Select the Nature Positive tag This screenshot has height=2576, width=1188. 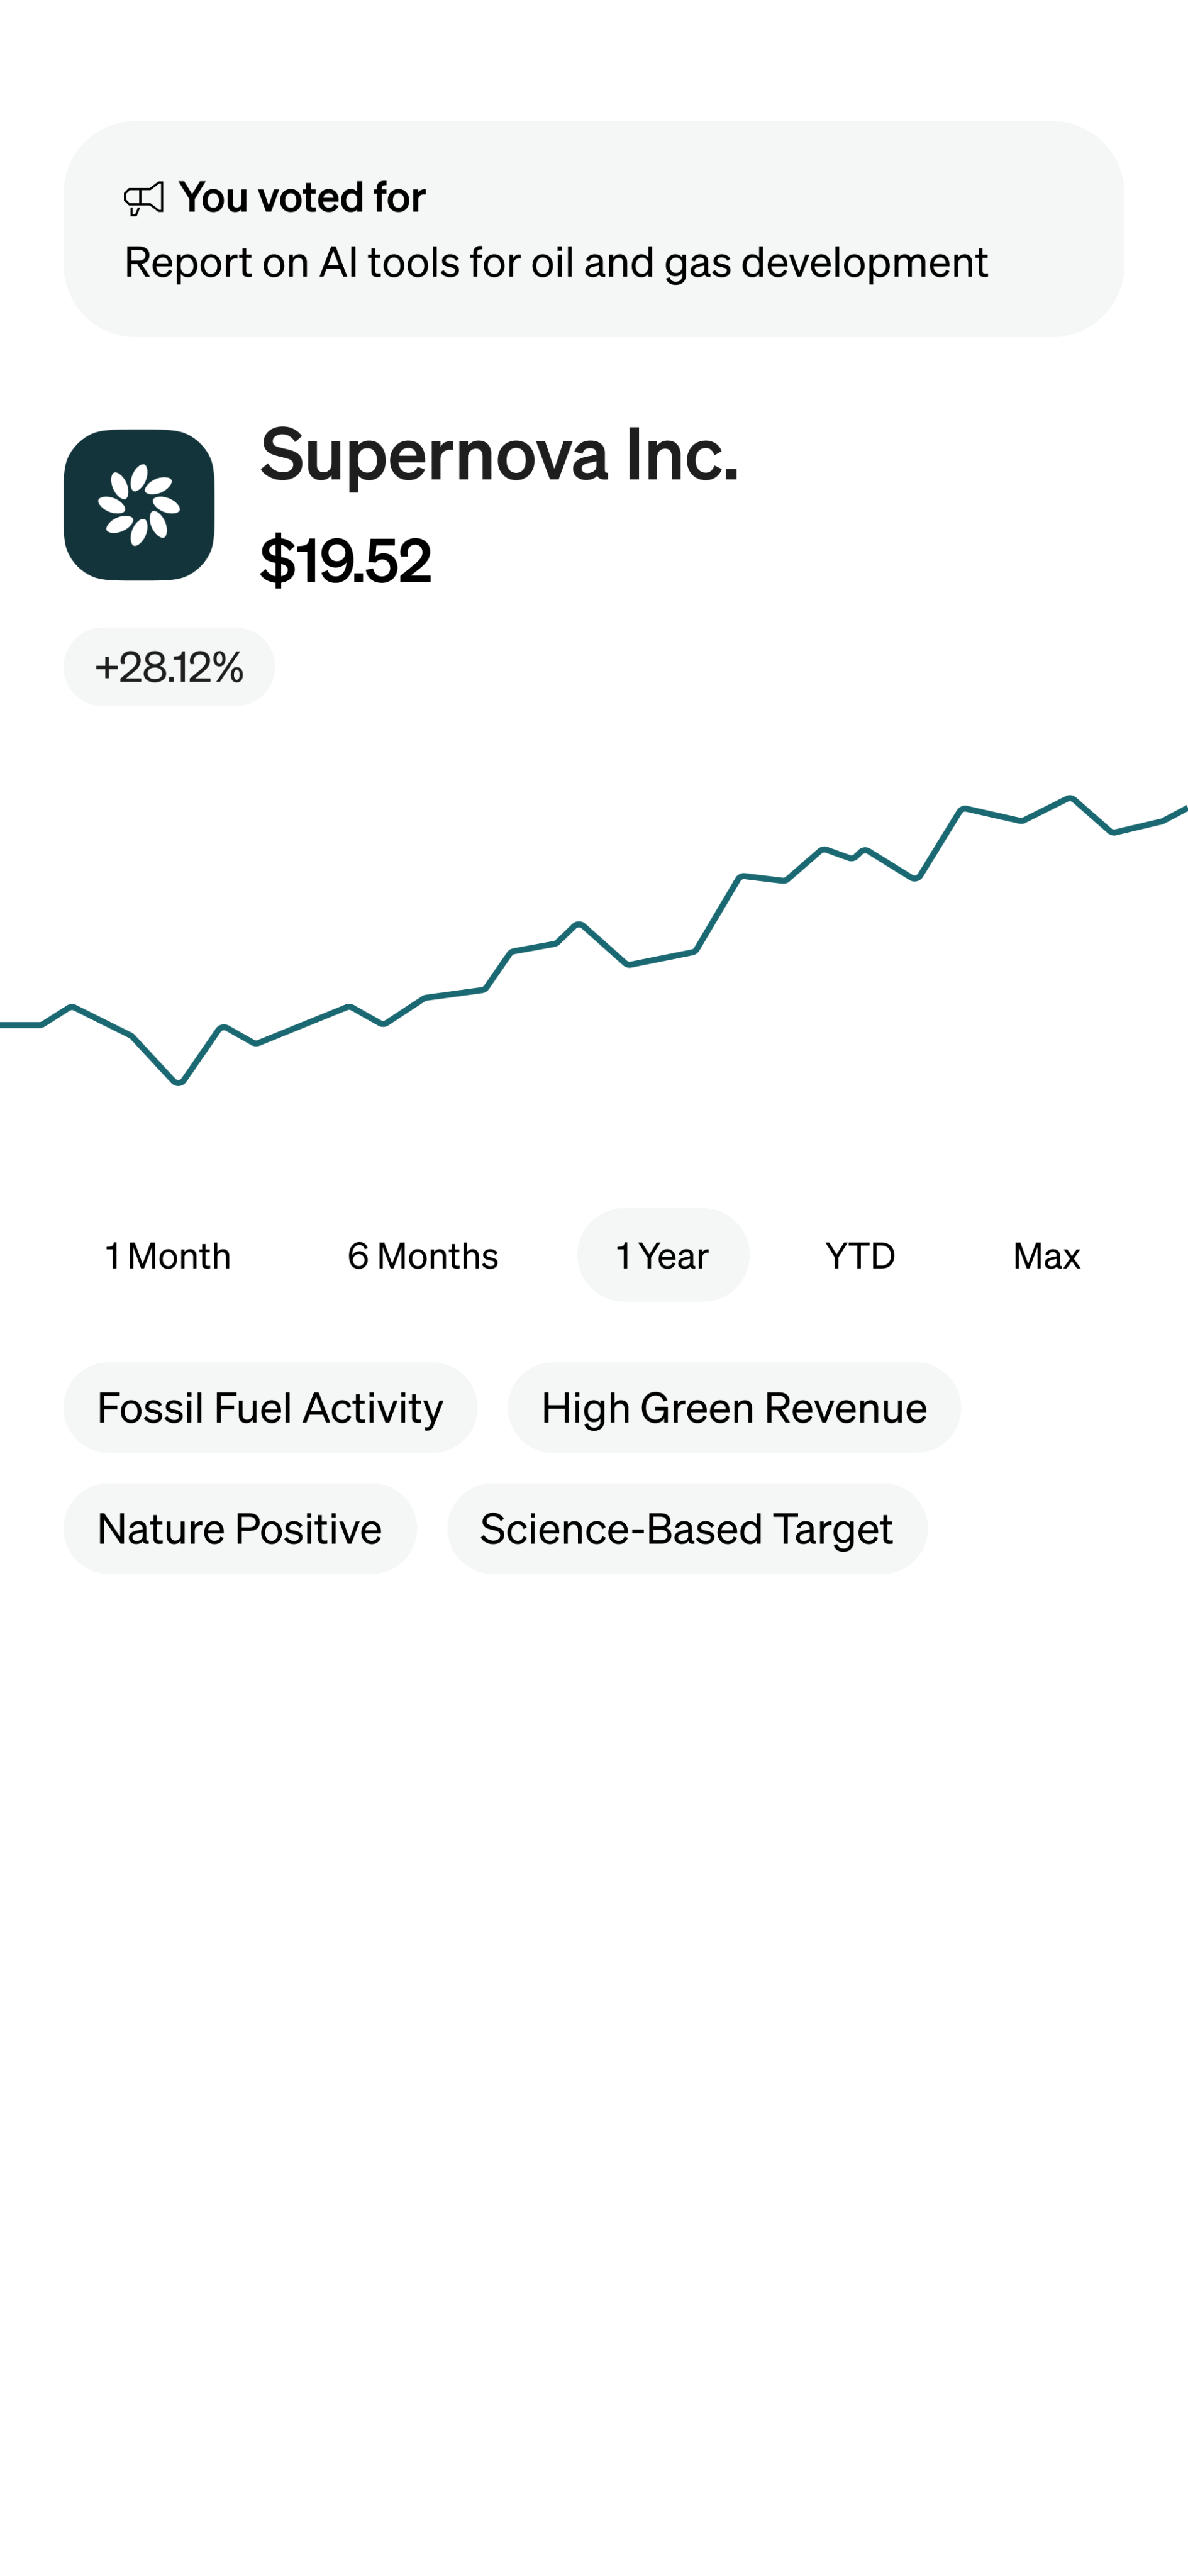click(240, 1529)
